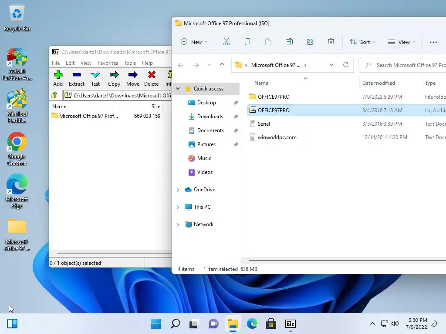The width and height of the screenshot is (446, 334).
Task: Refresh the Explorer folder view
Action: click(346, 65)
